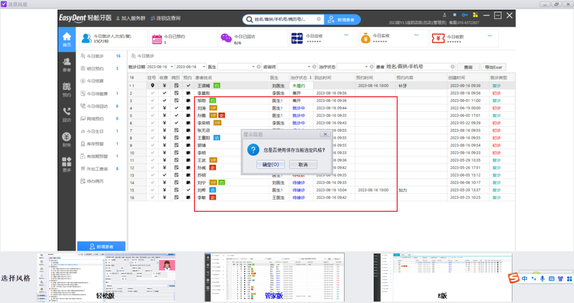Click the yellow four-circles style icon

pos(475,15)
